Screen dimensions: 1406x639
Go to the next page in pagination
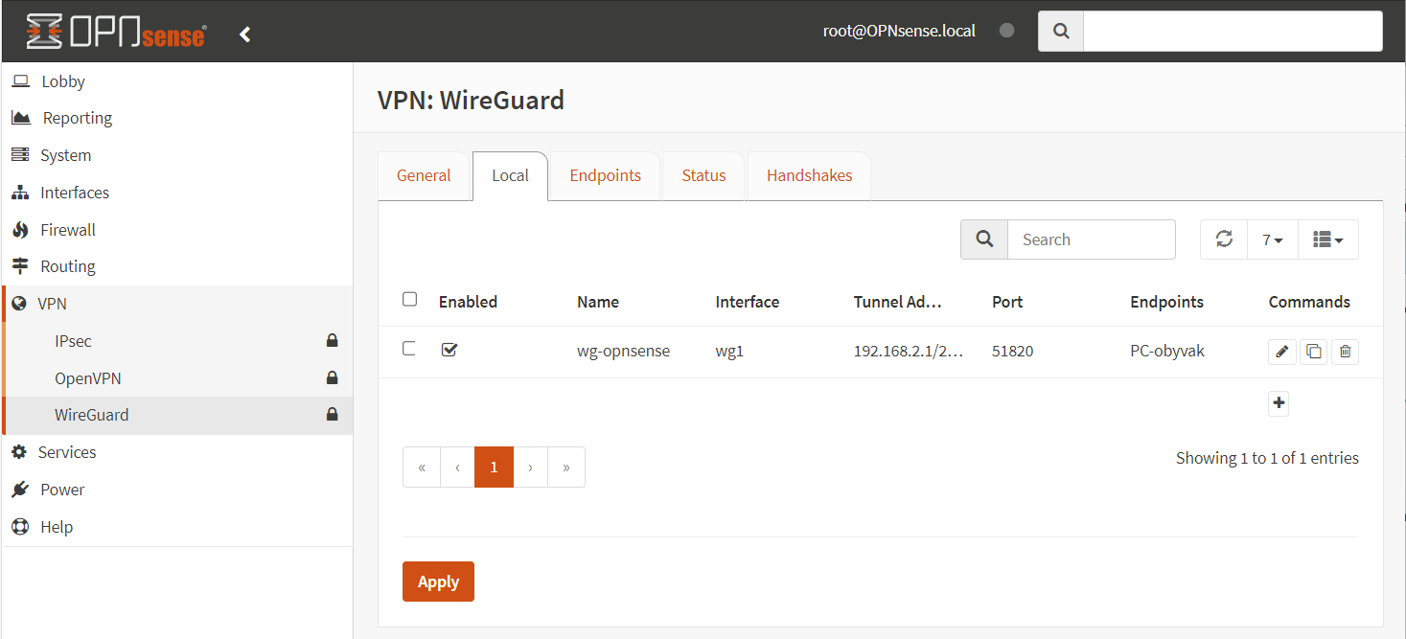point(530,468)
